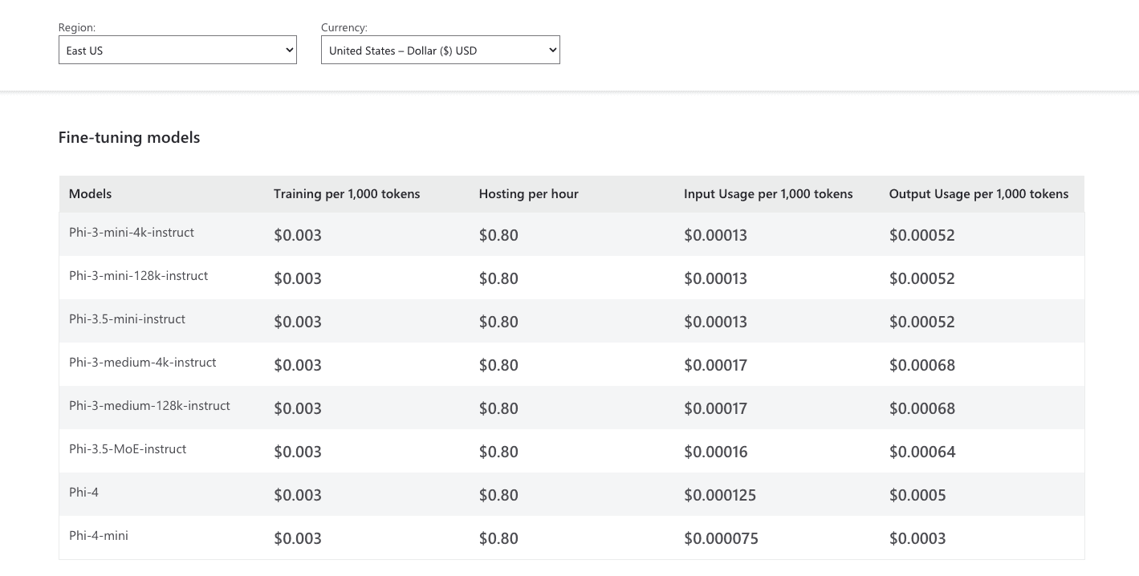Click training price in the Phi-4 row
The width and height of the screenshot is (1139, 576).
[298, 495]
